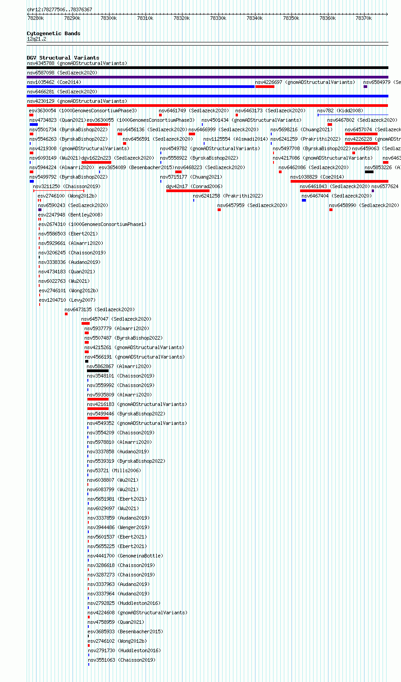Select the nsv2792825 Huddleston2016 label
The width and height of the screenshot is (401, 682).
124,603
